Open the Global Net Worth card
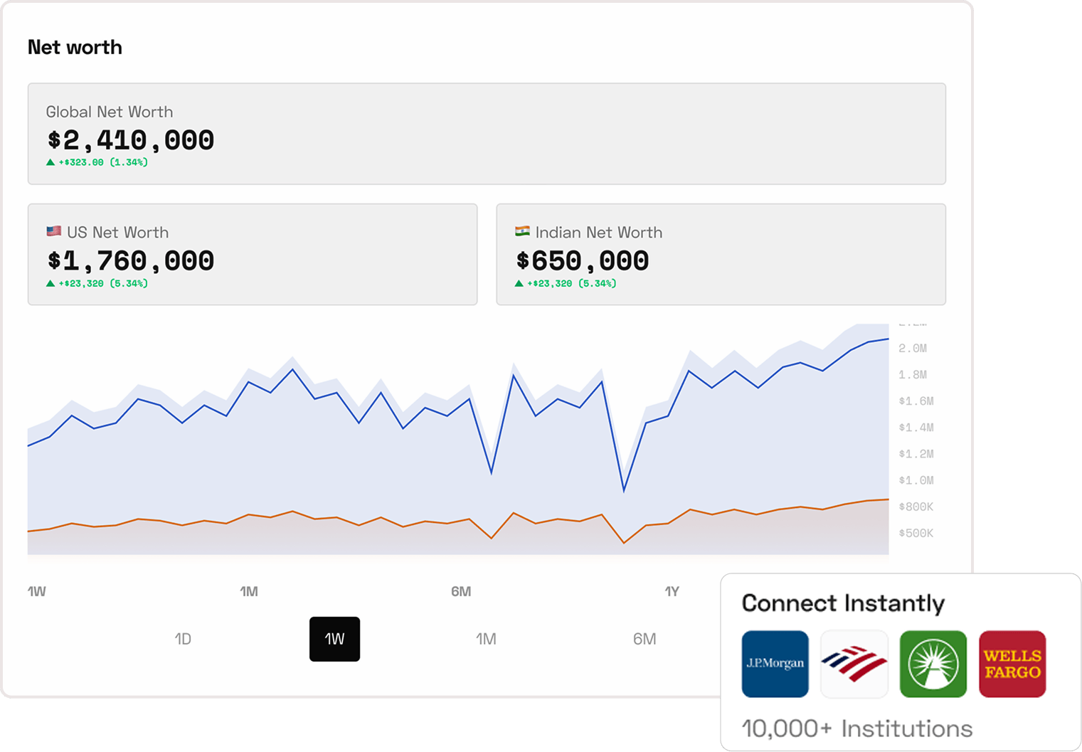The height and width of the screenshot is (752, 1082). [487, 134]
